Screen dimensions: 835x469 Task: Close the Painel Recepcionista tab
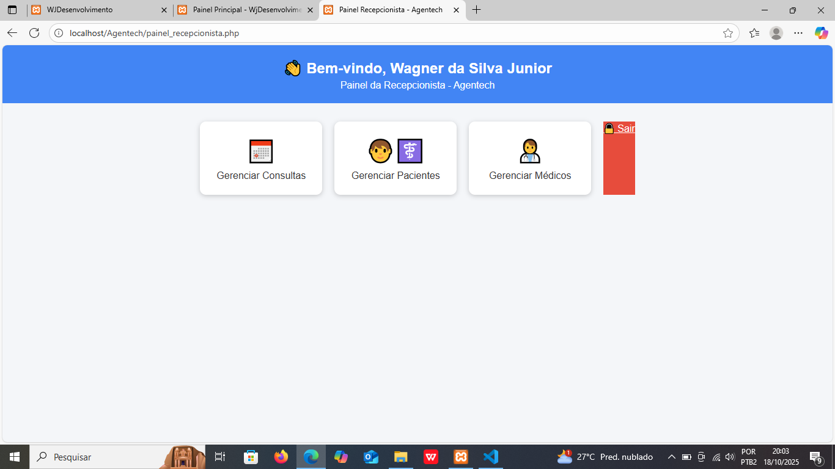(x=456, y=10)
